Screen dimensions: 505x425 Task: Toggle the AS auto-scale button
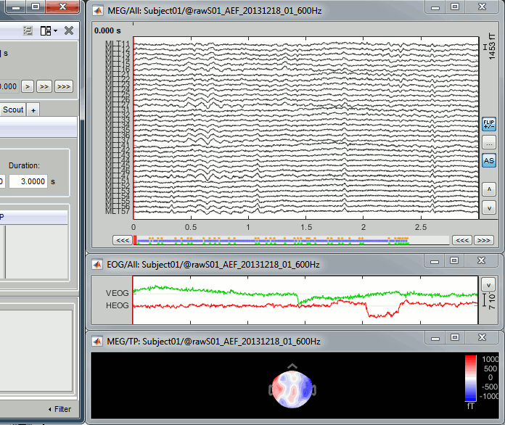tap(488, 160)
